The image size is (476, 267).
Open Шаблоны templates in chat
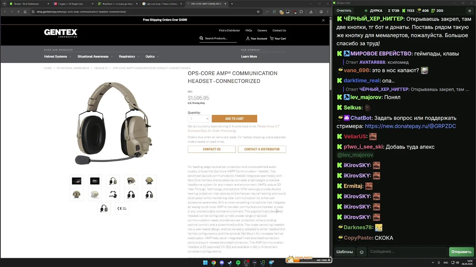(x=345, y=252)
